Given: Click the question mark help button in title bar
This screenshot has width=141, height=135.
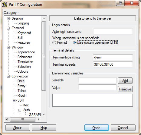Looking at the screenshot, I should (120, 3).
